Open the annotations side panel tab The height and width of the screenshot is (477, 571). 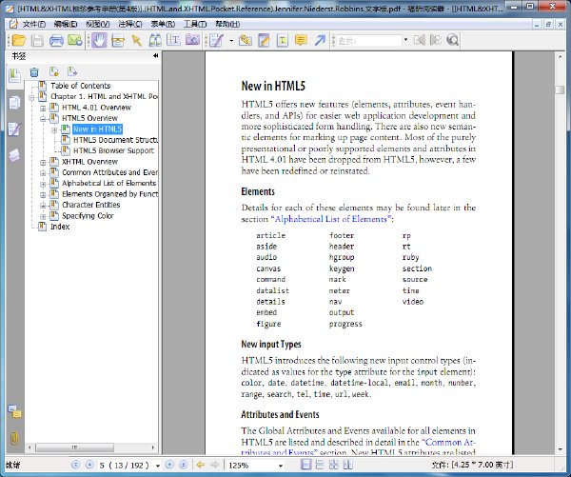point(14,129)
